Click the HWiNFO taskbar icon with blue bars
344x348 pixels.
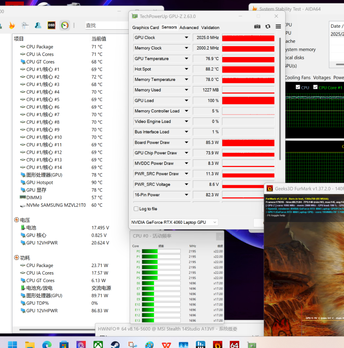pyautogui.click(x=200, y=345)
